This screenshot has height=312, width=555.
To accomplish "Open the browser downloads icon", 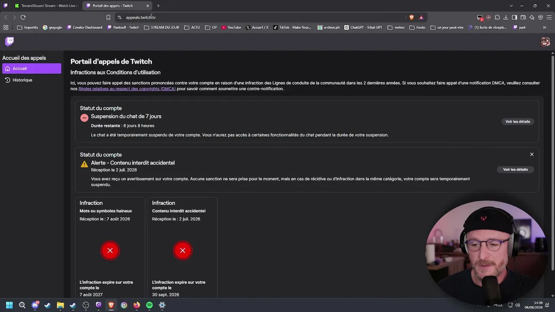I will [506, 17].
